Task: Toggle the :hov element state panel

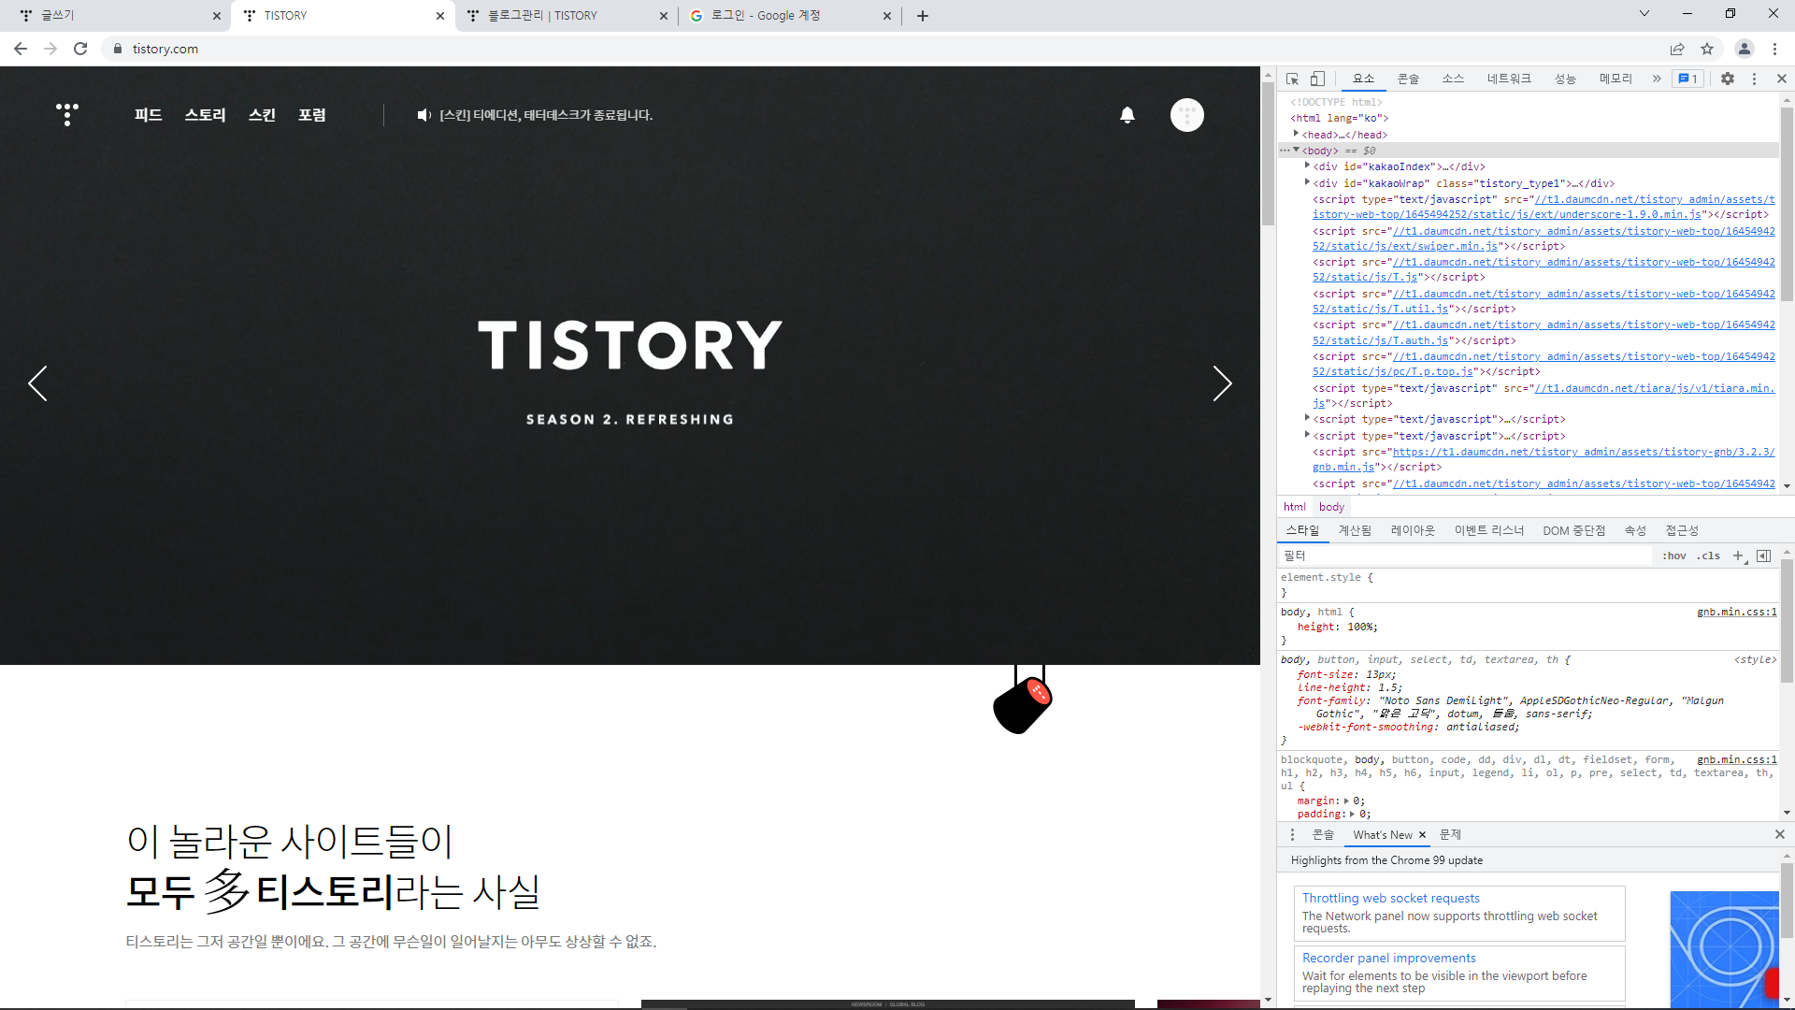Action: tap(1673, 555)
